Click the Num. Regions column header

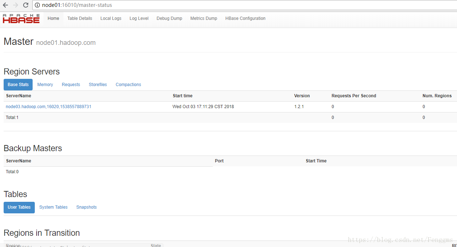(x=437, y=96)
